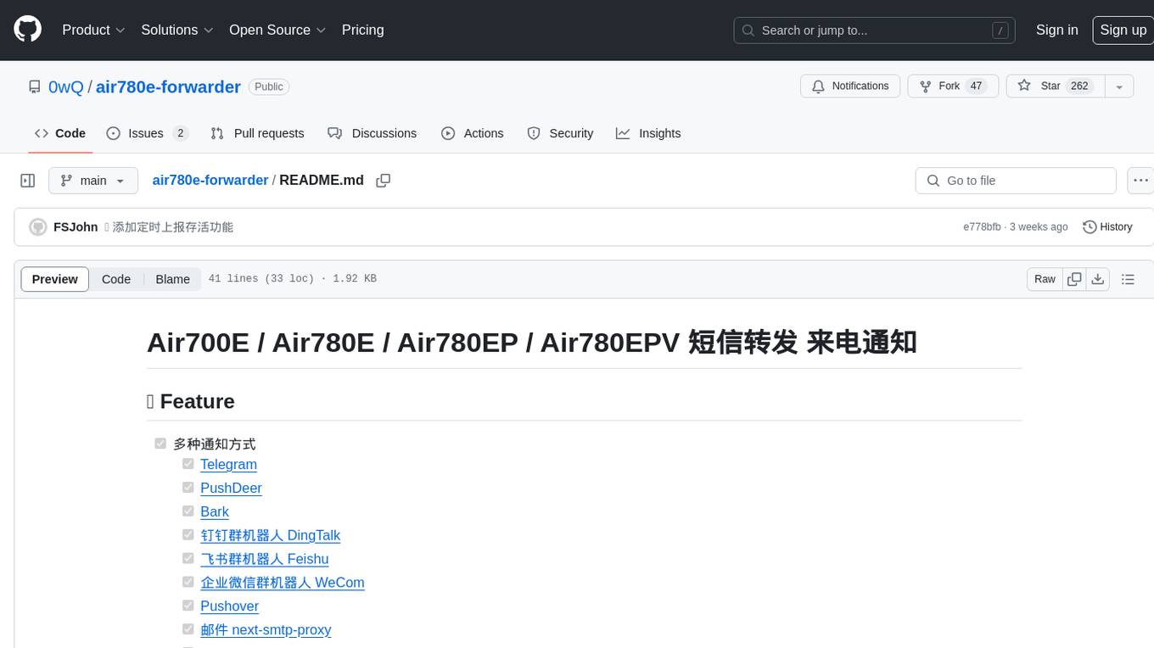Open the 0wQ owner link
The image size is (1154, 648).
click(66, 87)
